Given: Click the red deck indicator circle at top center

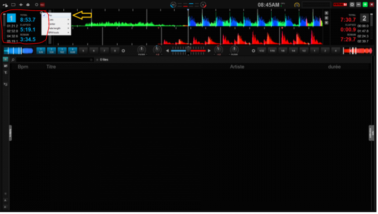Looking at the screenshot, I should [203, 5].
